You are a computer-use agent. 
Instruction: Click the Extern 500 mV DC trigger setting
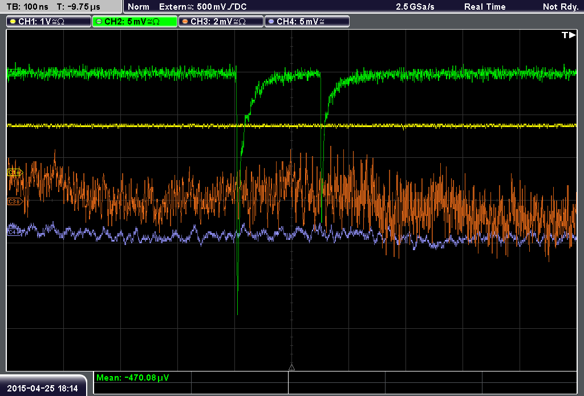(x=202, y=7)
